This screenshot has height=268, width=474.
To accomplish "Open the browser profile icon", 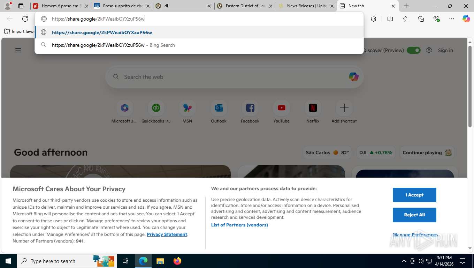I will (8, 6).
